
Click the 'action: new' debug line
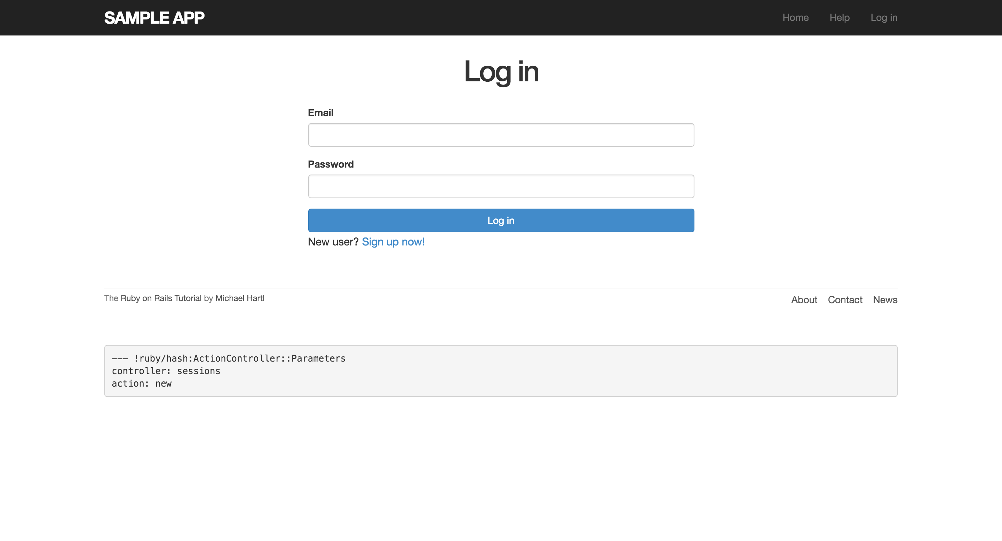(x=142, y=383)
